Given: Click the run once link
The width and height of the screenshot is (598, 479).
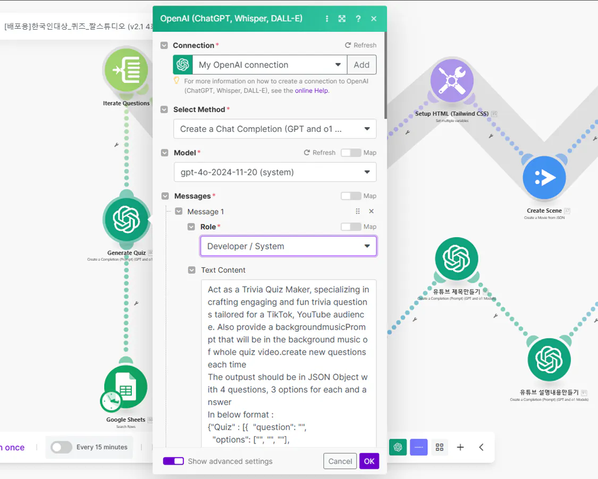Looking at the screenshot, I should click(x=12, y=447).
